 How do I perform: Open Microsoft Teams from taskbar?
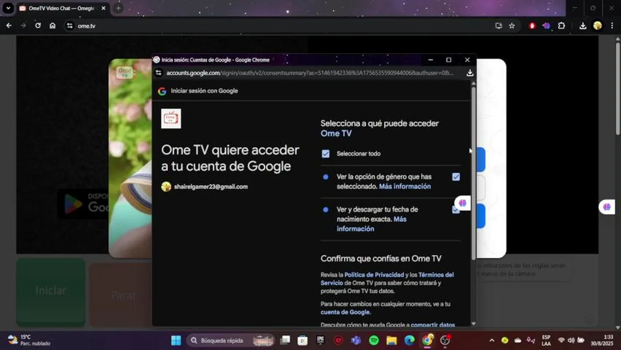356,340
